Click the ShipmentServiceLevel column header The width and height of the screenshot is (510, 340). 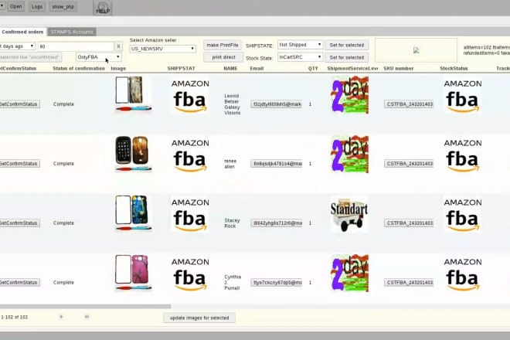[352, 68]
